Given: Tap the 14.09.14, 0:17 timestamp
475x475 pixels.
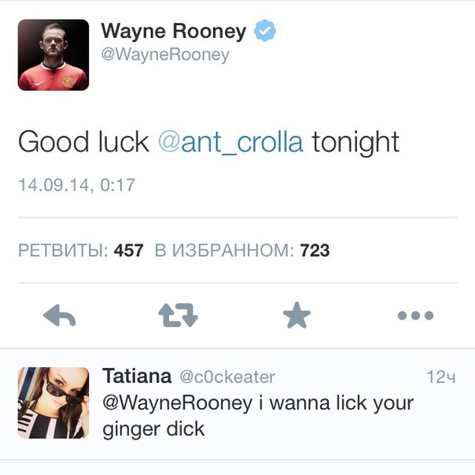Looking at the screenshot, I should click(76, 185).
